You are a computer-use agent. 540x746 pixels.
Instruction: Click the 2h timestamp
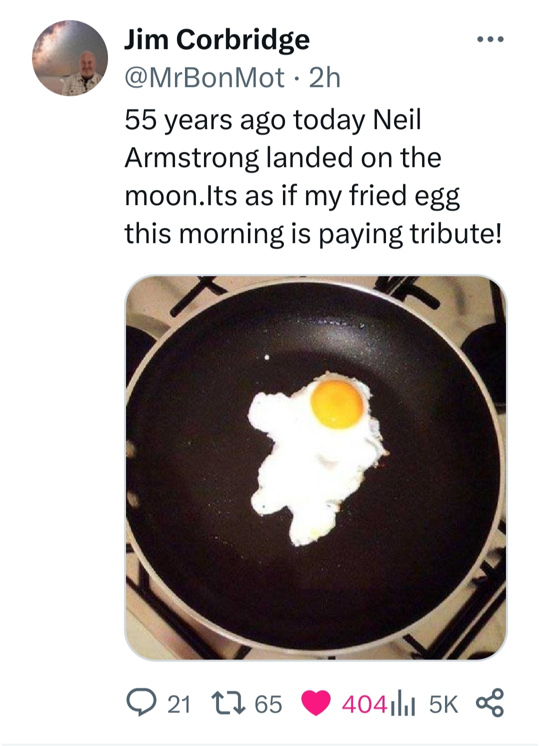(325, 77)
